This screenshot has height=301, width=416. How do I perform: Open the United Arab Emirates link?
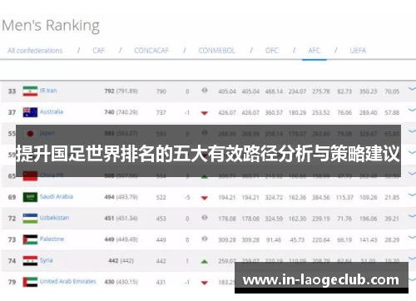(x=68, y=281)
